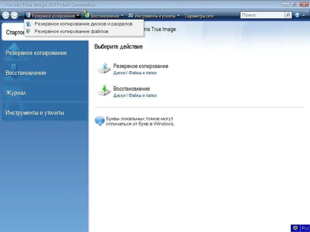The image size is (310, 232).
Task: Click the Help question mark icon
Action: pyautogui.click(x=297, y=15)
